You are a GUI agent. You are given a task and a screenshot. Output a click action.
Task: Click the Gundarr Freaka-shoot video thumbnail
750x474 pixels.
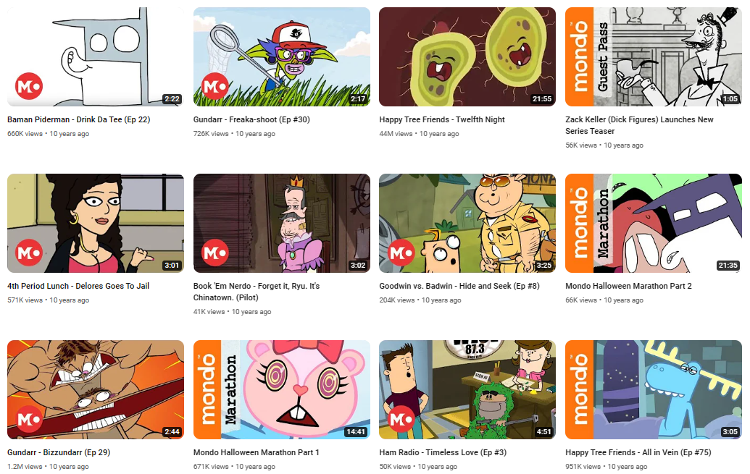coord(282,56)
